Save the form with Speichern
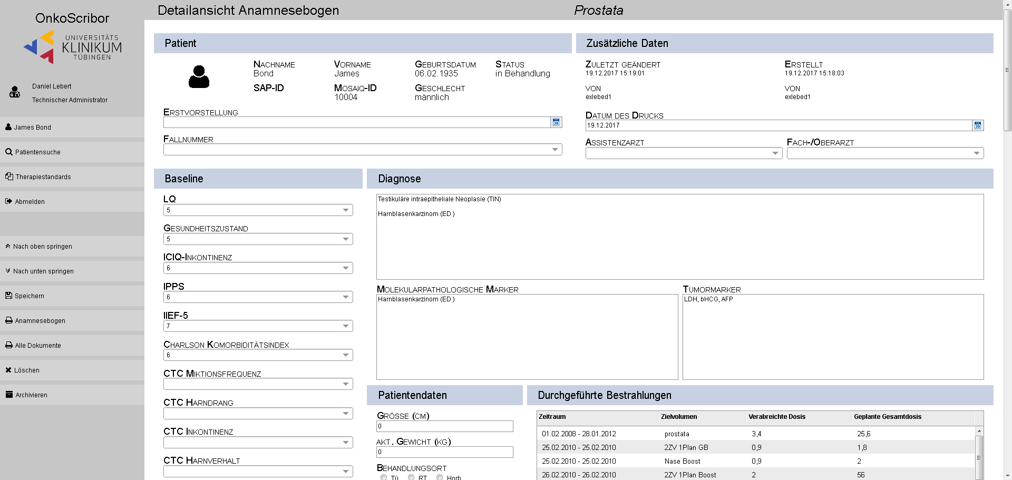This screenshot has width=1012, height=480. (72, 296)
